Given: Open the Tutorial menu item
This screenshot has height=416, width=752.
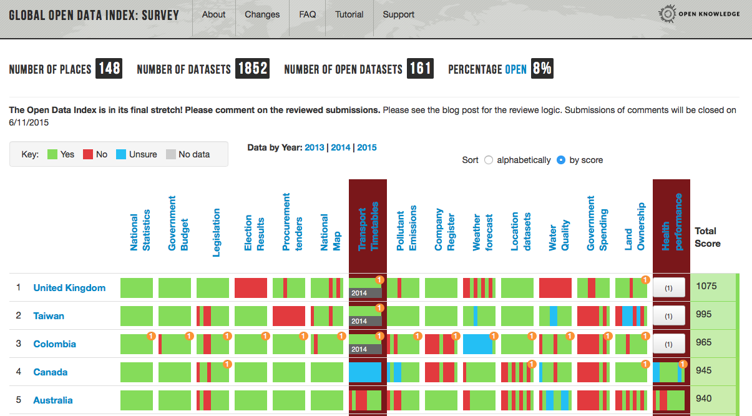Looking at the screenshot, I should coord(349,14).
